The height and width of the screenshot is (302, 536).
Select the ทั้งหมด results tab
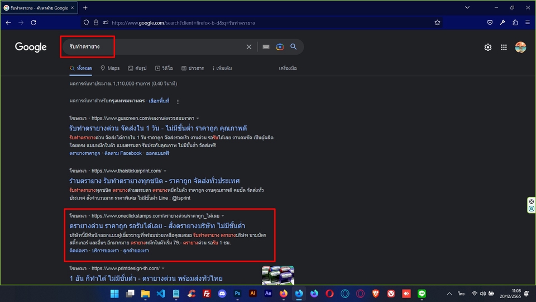pos(80,68)
